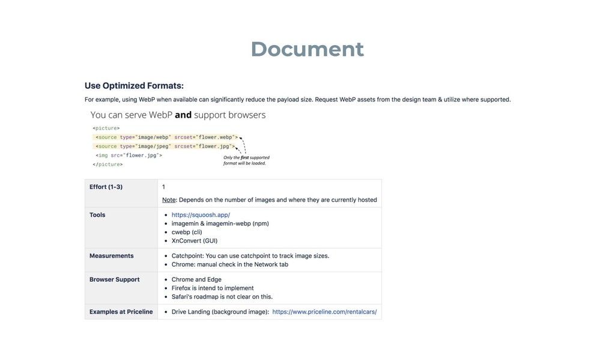Click the 'Chrome: manual check' bullet
Screen dimensions: 615x346
pyautogui.click(x=230, y=264)
